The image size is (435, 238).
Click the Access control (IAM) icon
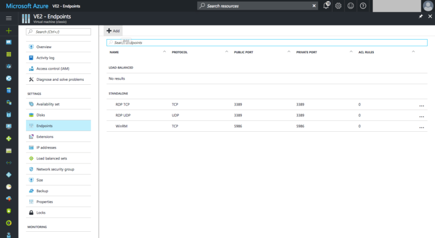[31, 68]
